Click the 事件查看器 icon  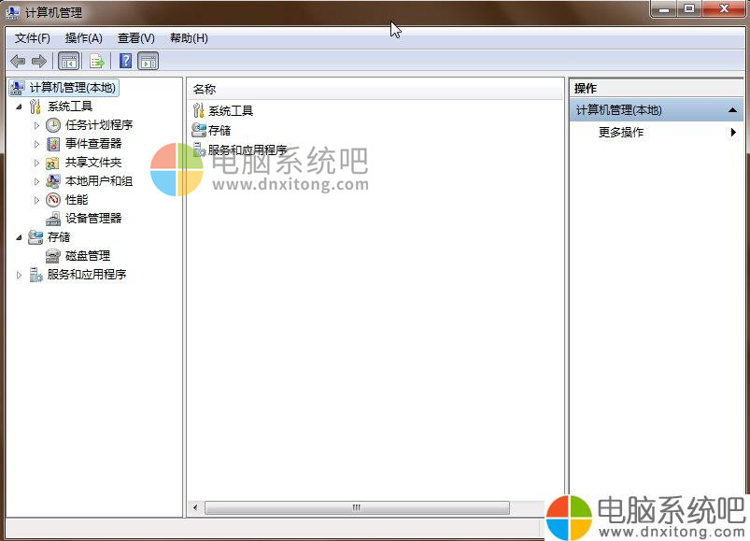coord(53,144)
